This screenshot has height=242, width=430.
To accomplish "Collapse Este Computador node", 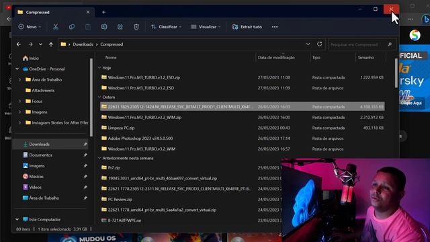I will point(17,220).
